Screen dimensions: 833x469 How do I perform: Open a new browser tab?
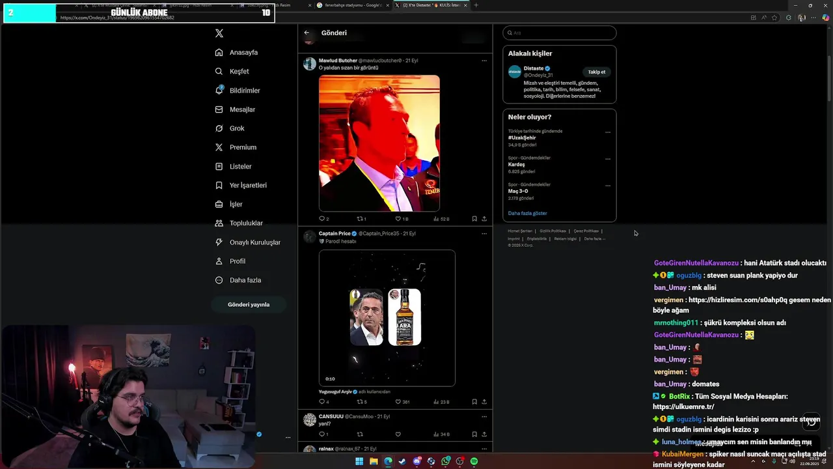pyautogui.click(x=476, y=5)
